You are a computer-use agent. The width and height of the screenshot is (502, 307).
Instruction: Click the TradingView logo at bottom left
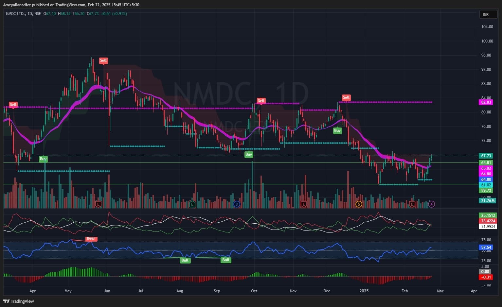coord(19,301)
